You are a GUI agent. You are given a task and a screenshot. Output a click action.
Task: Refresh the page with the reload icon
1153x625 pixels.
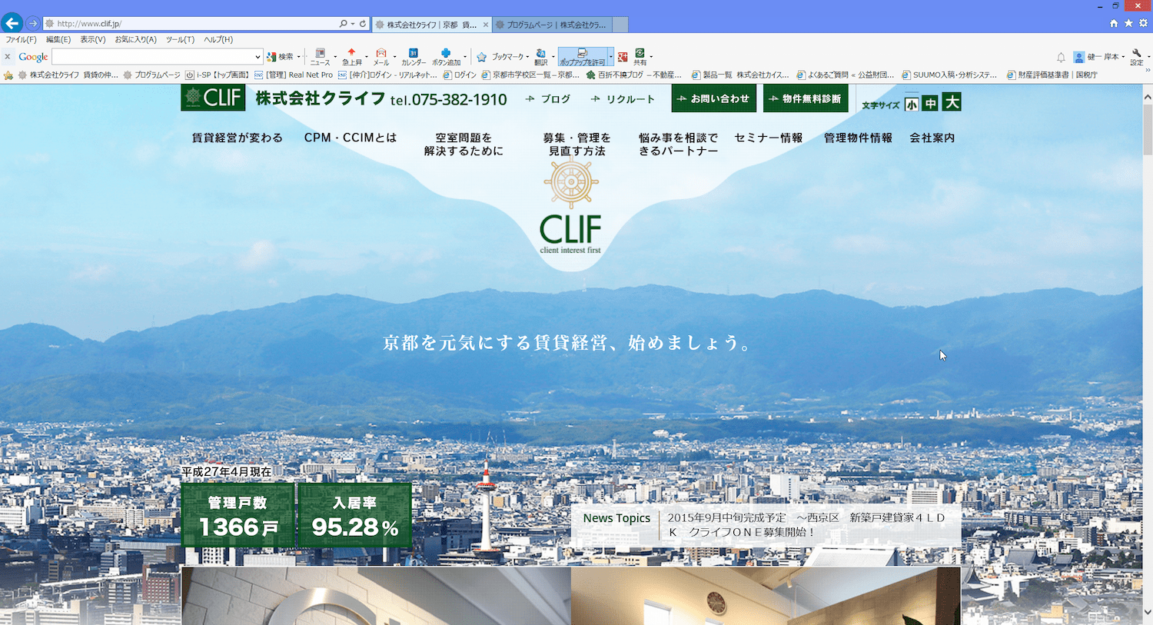coord(363,24)
